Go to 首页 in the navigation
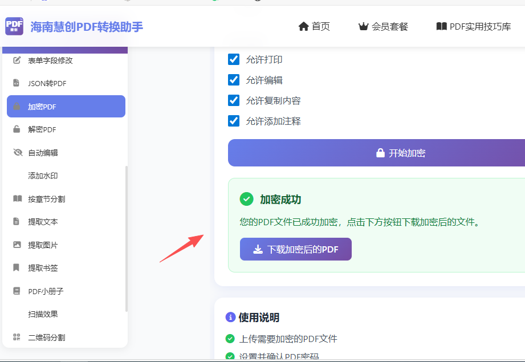This screenshot has width=525, height=362. pyautogui.click(x=321, y=26)
